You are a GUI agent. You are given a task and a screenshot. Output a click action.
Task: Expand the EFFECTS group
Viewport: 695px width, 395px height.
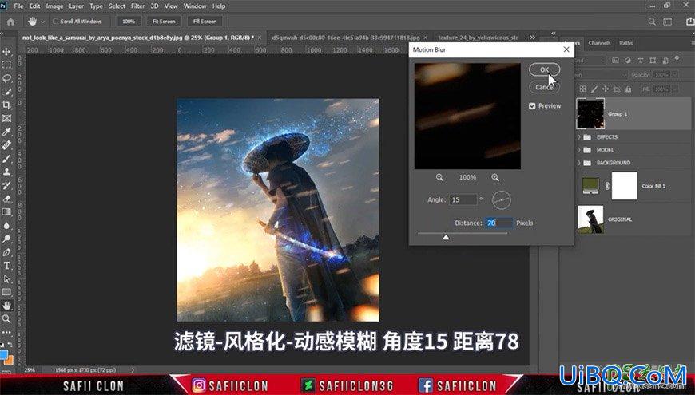[579, 137]
